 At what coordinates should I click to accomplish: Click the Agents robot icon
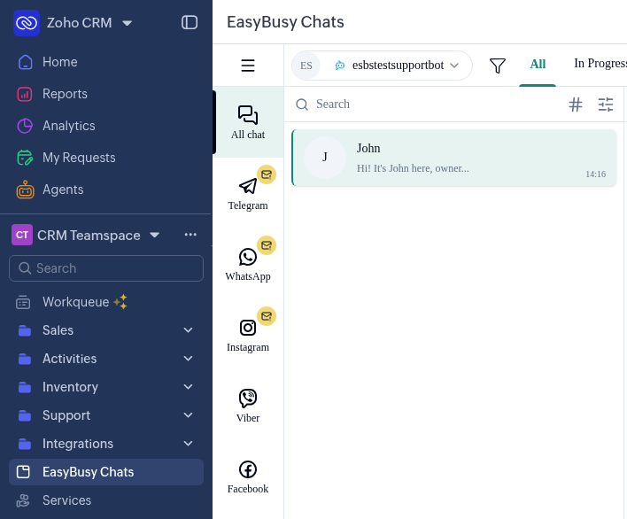click(25, 190)
